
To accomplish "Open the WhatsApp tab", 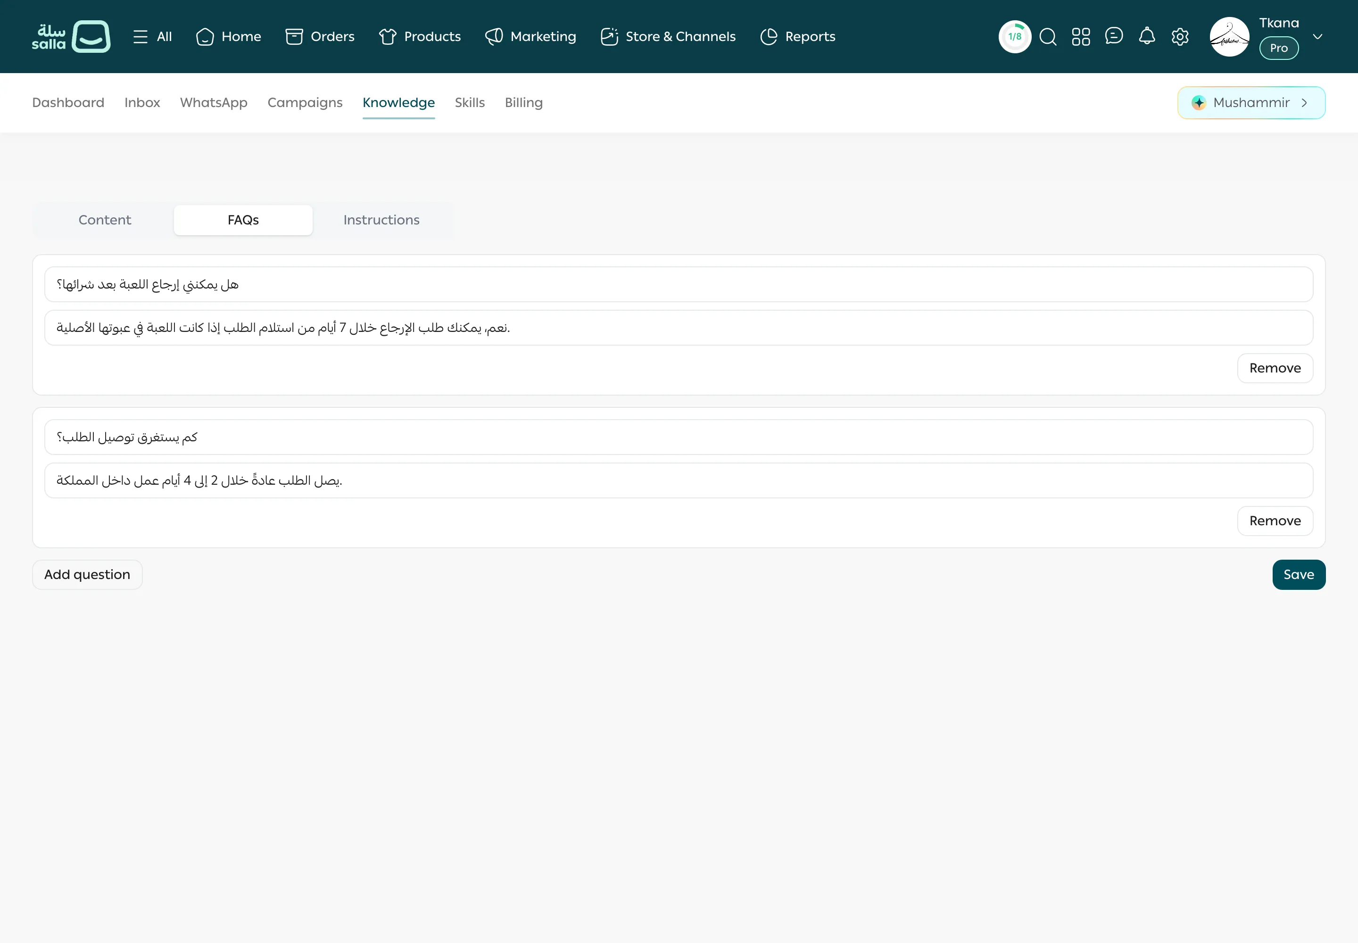I will [213, 103].
